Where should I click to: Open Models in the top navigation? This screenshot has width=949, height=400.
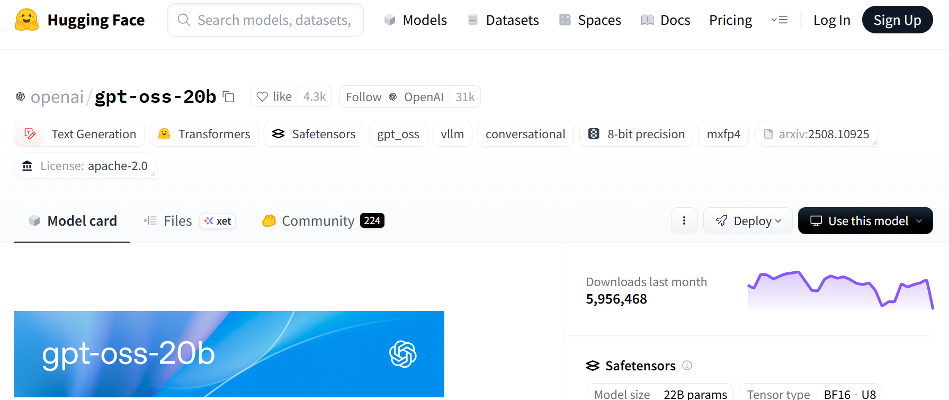(x=415, y=20)
